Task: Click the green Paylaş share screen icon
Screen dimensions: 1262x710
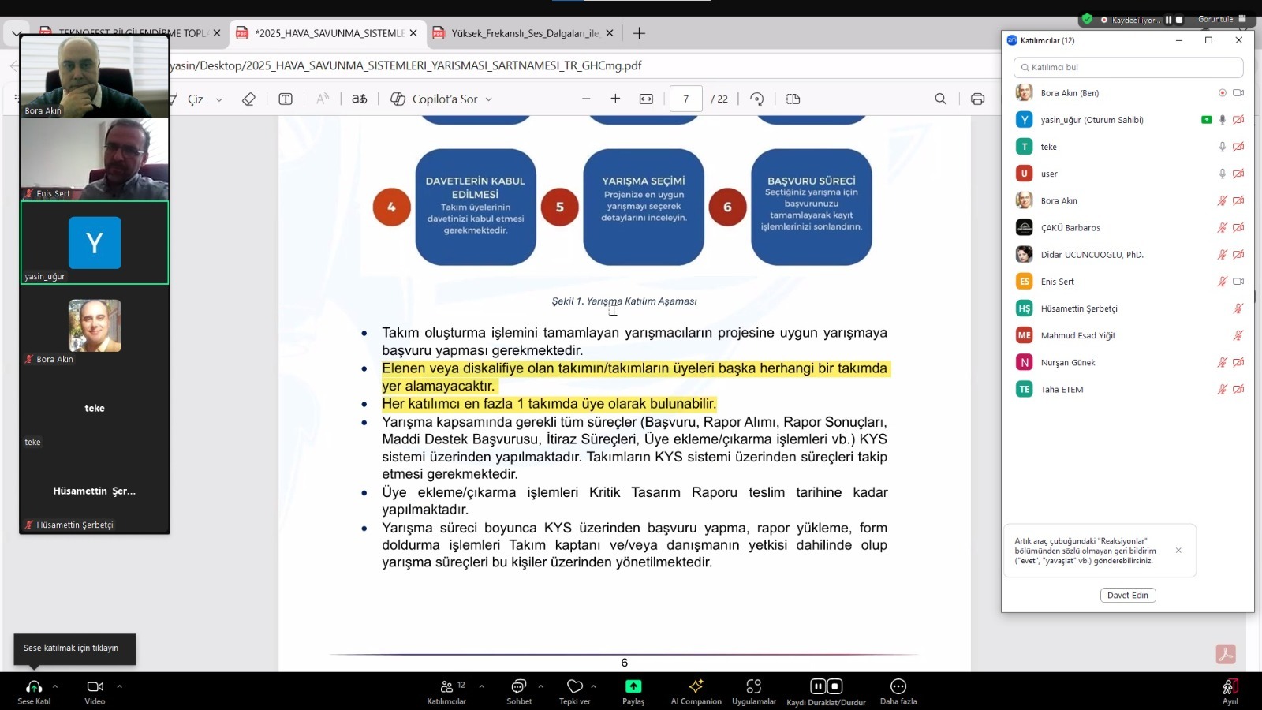Action: coord(633,686)
